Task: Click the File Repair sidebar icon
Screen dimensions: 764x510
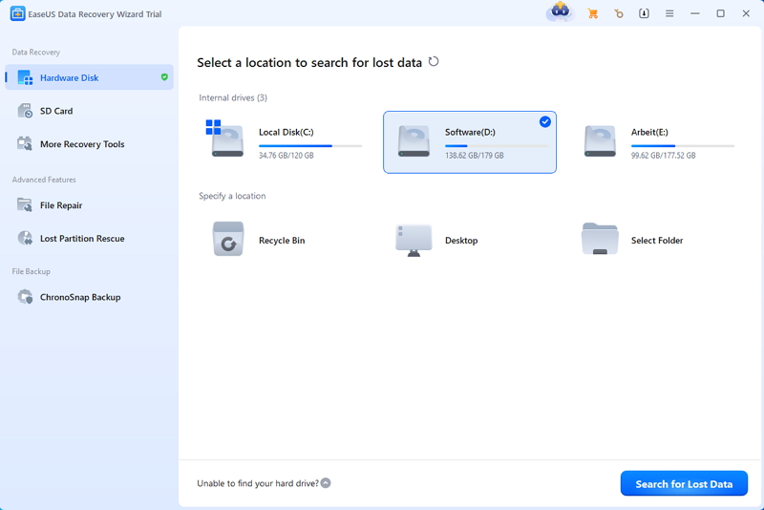Action: [25, 205]
